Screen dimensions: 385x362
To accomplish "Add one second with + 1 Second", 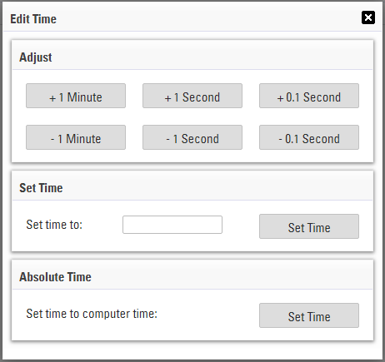I will pos(192,96).
